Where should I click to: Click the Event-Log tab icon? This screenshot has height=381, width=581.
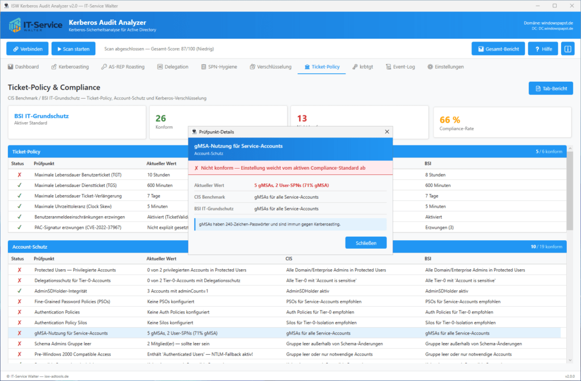tap(388, 67)
